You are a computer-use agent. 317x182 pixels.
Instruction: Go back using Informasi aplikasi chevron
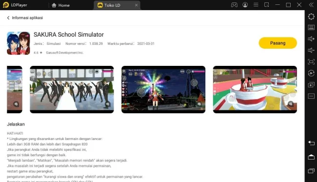coord(8,18)
